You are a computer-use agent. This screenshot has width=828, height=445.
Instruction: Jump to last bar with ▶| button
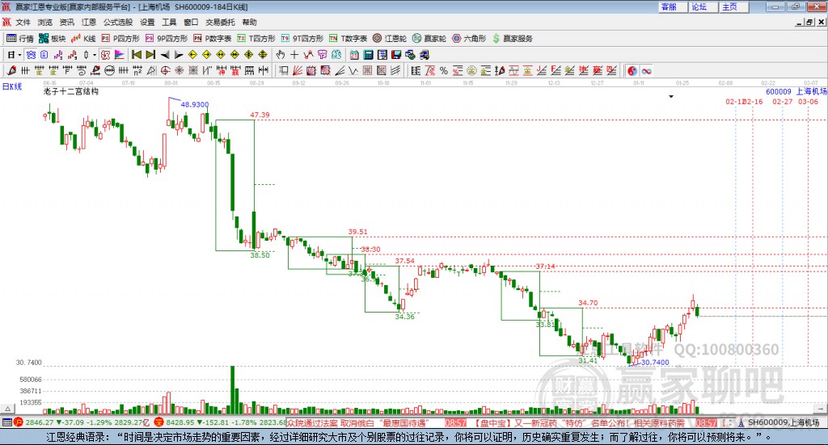pos(150,55)
